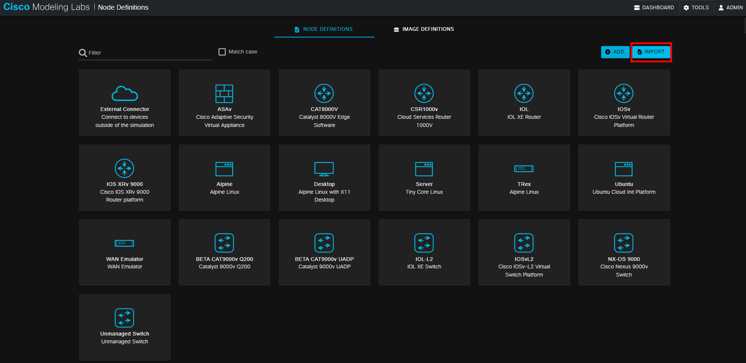The image size is (746, 363).
Task: Click the ASAv firewall icon
Action: tap(224, 94)
